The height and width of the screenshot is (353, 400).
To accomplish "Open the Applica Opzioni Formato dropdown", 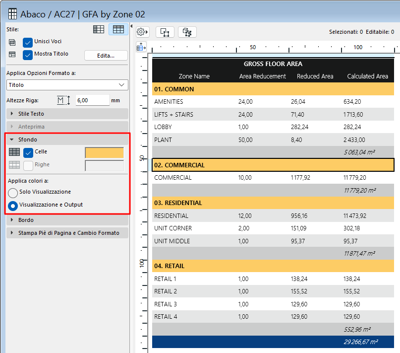I will click(67, 85).
